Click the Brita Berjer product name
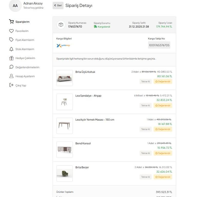197x197 pixels. click(x=82, y=167)
